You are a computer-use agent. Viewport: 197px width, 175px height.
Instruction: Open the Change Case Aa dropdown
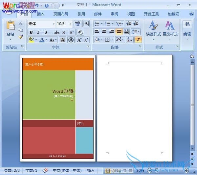tap(53, 40)
